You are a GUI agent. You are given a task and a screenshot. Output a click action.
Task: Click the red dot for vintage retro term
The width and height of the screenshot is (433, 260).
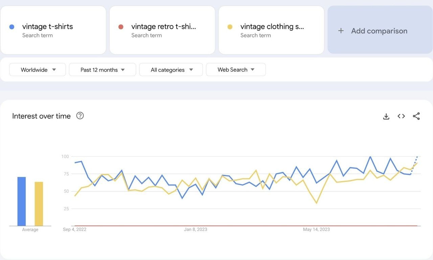tap(121, 27)
